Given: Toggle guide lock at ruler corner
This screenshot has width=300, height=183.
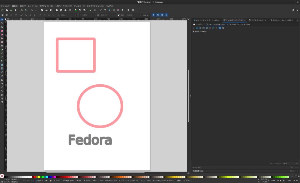Looking at the screenshot, I should [x=5, y=19].
